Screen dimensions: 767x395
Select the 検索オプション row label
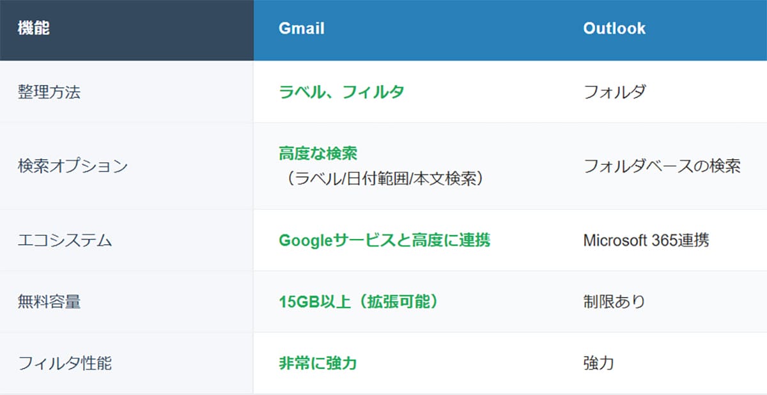tap(73, 166)
